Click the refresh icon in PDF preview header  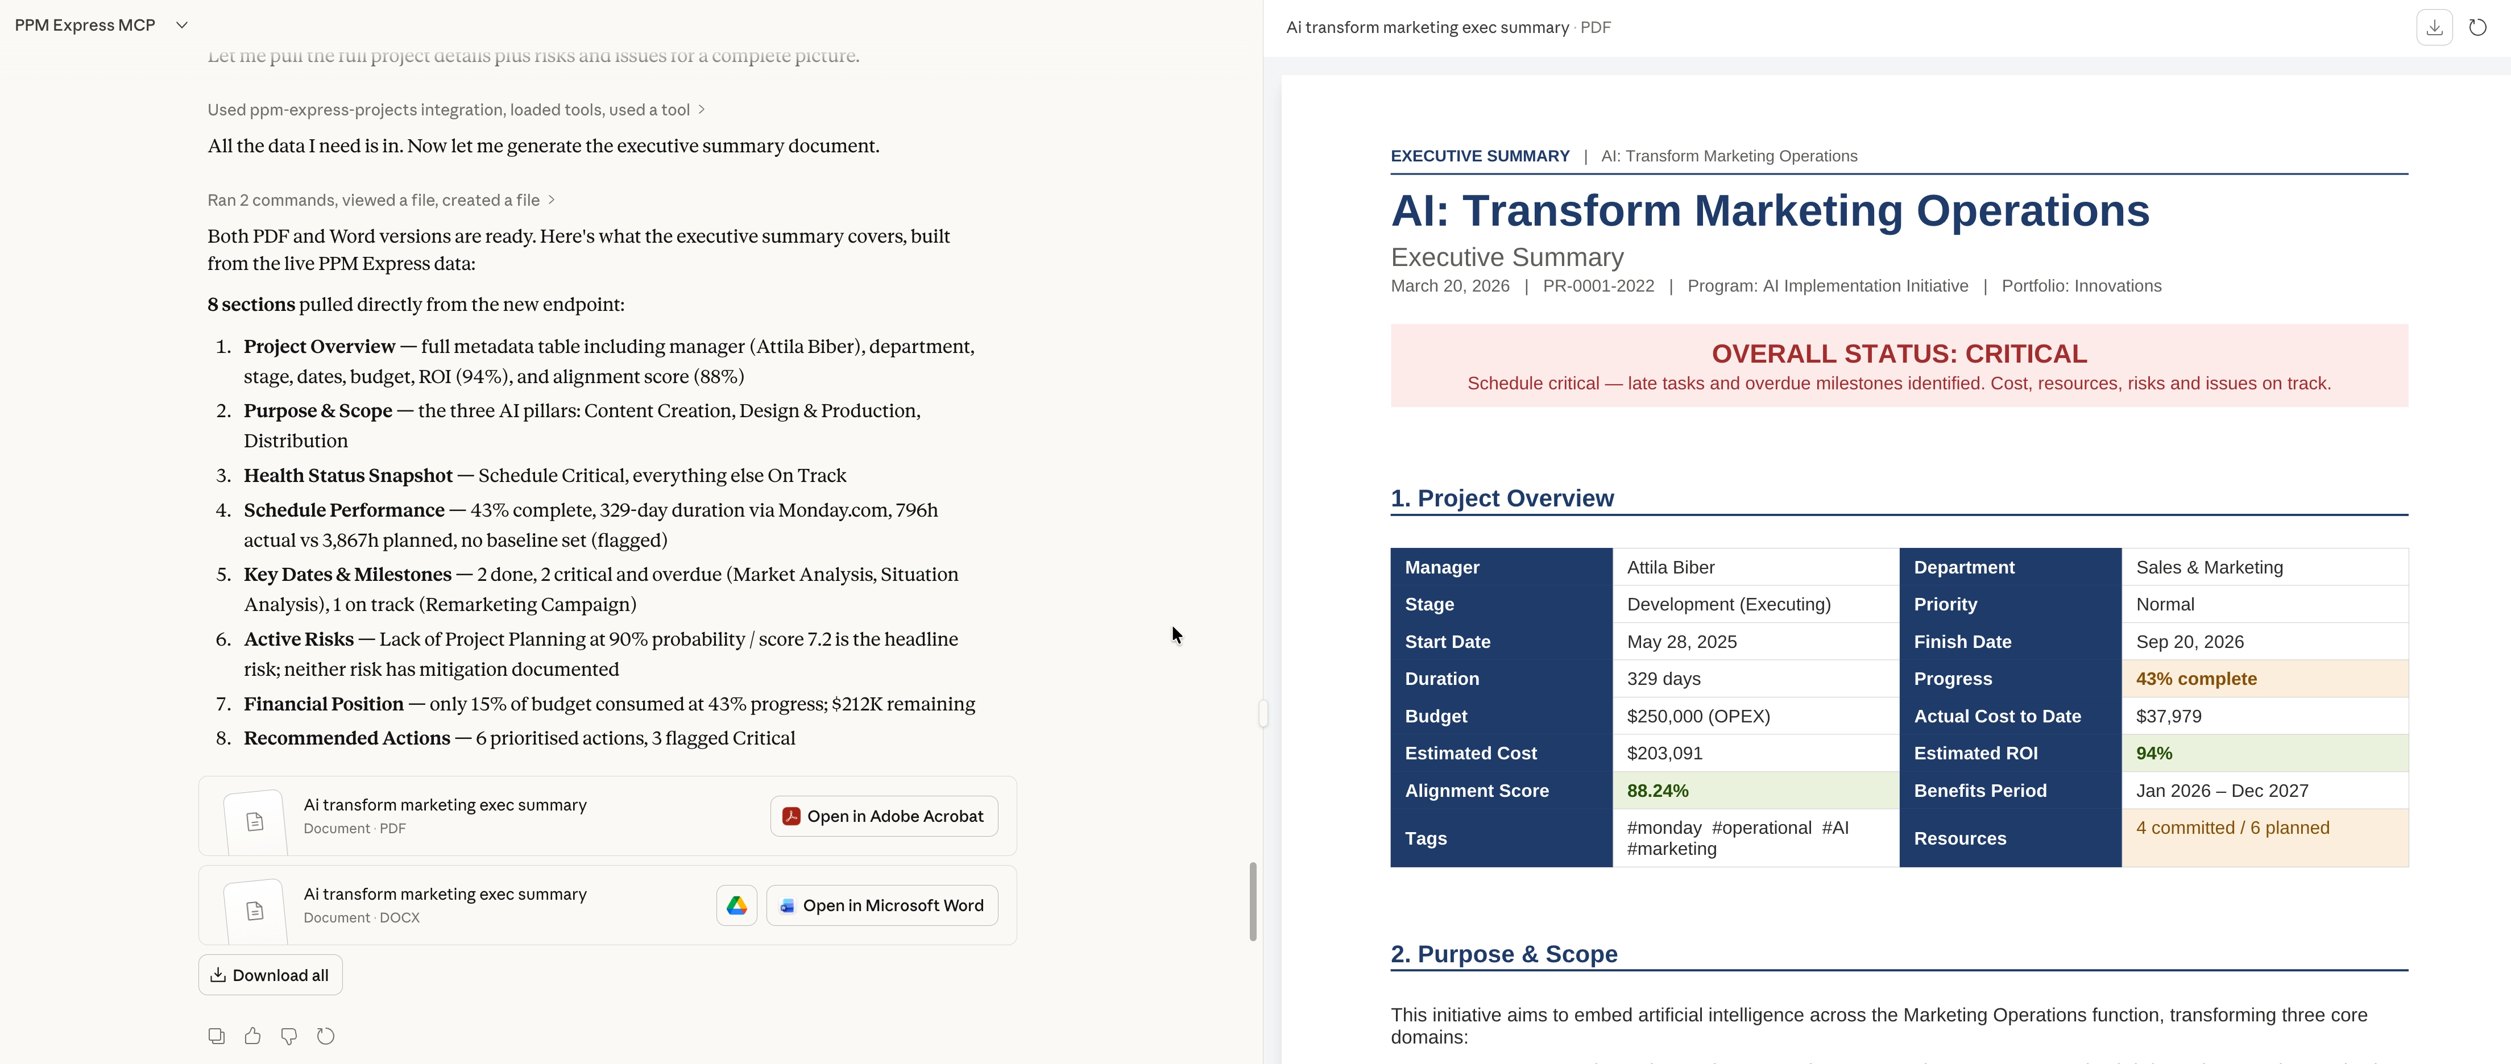[2477, 27]
